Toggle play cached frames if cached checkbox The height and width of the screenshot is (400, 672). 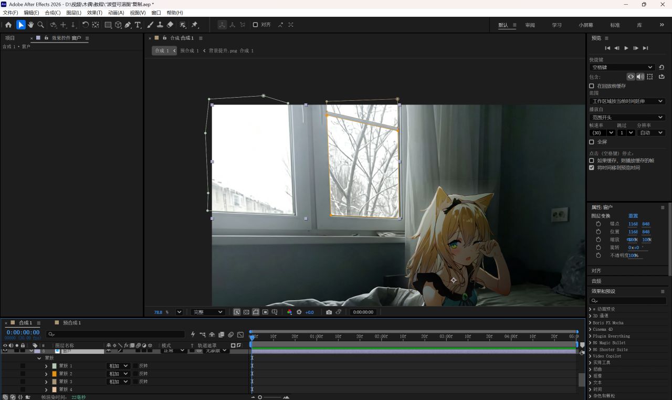592,161
